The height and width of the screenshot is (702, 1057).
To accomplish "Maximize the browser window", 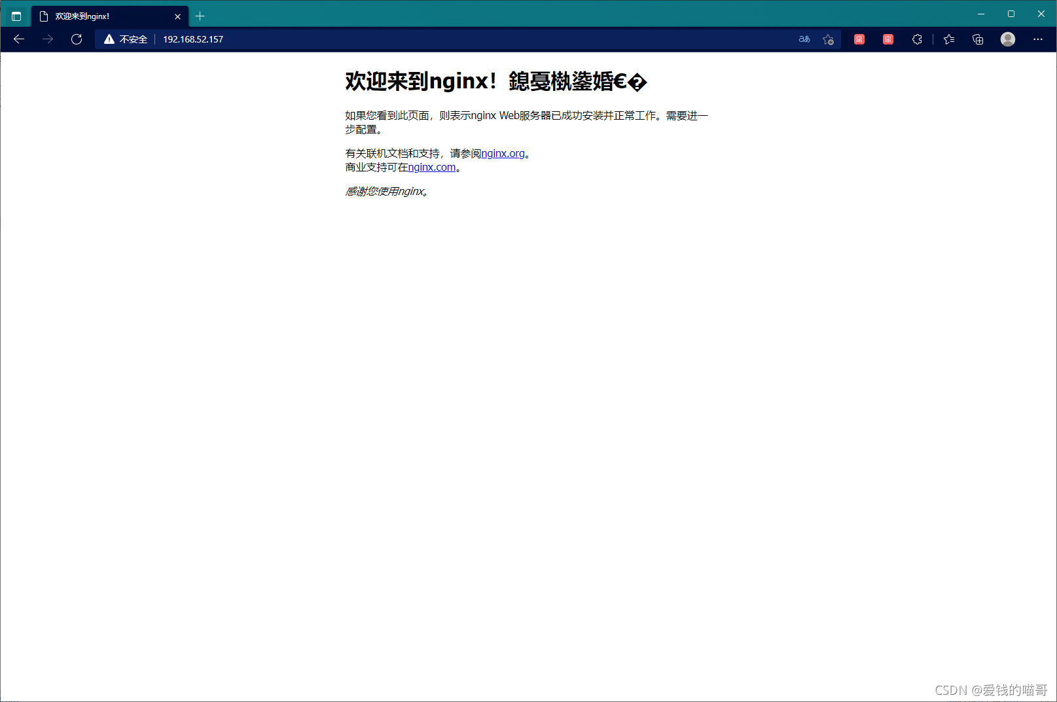I will coord(1011,14).
